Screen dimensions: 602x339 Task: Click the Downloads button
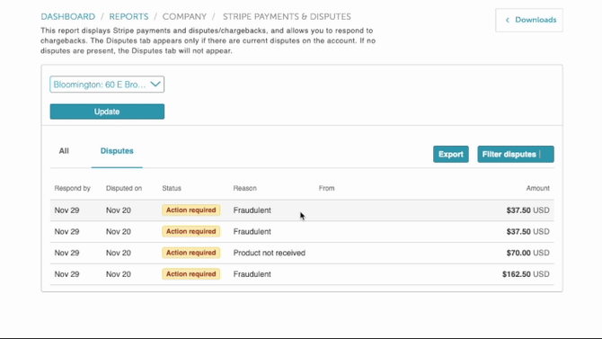coord(529,20)
